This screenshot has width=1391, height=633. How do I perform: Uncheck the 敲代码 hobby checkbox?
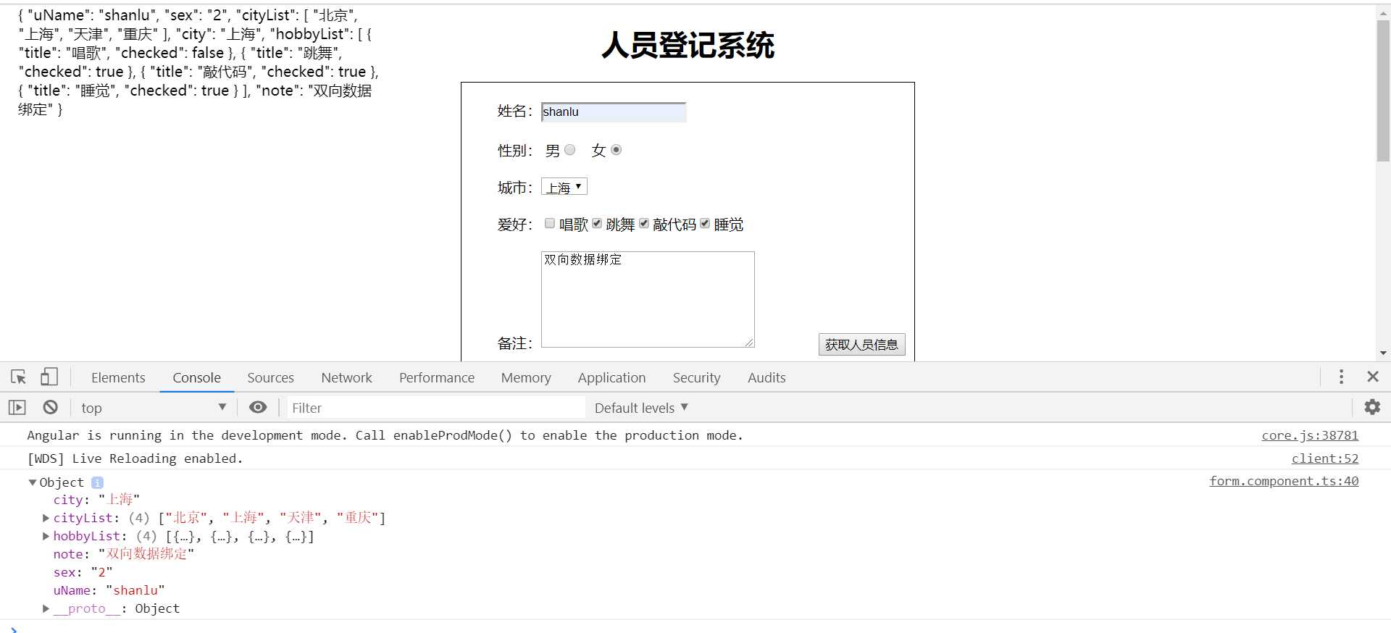click(644, 223)
